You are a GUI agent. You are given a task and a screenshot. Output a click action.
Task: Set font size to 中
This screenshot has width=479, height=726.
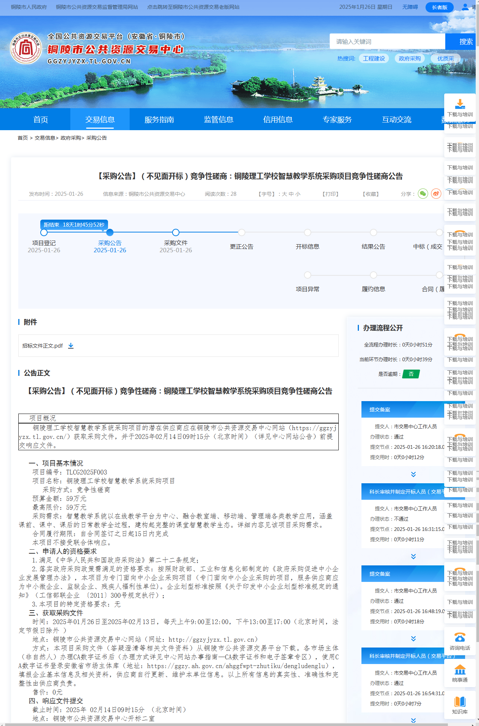(291, 194)
